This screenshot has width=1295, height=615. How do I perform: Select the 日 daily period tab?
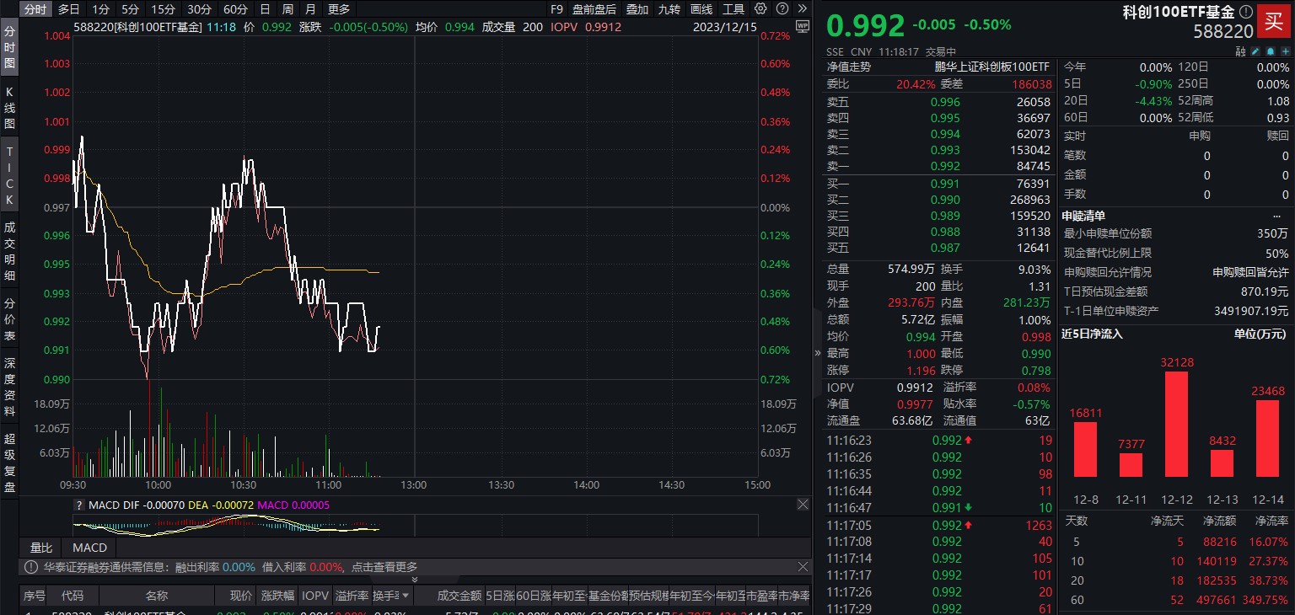tap(266, 9)
